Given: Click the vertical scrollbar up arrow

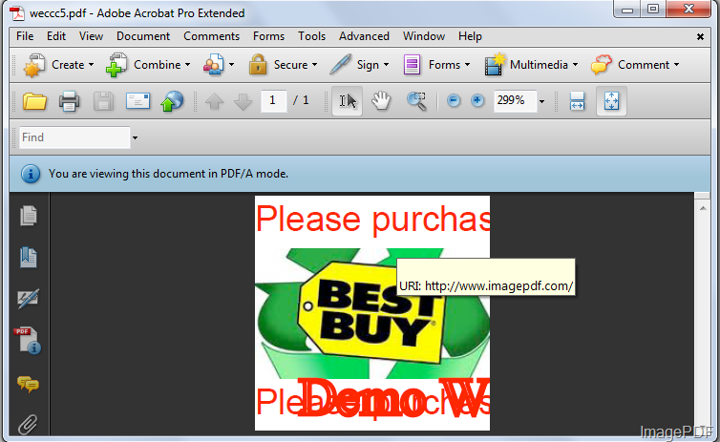Looking at the screenshot, I should click(703, 208).
